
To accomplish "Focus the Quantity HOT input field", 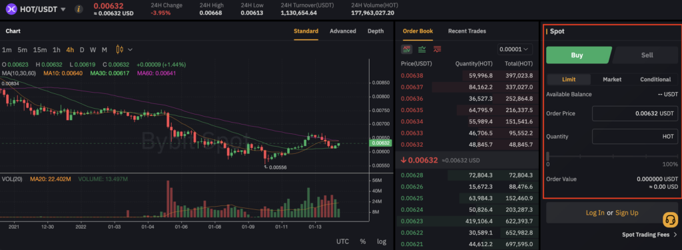I will 635,136.
